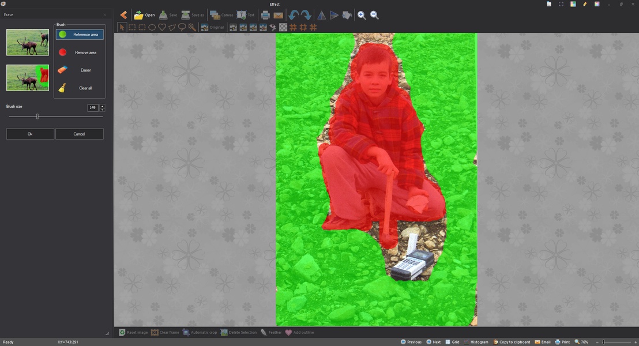Click the file browser icon in title bar
639x346 pixels.
pyautogui.click(x=549, y=4)
